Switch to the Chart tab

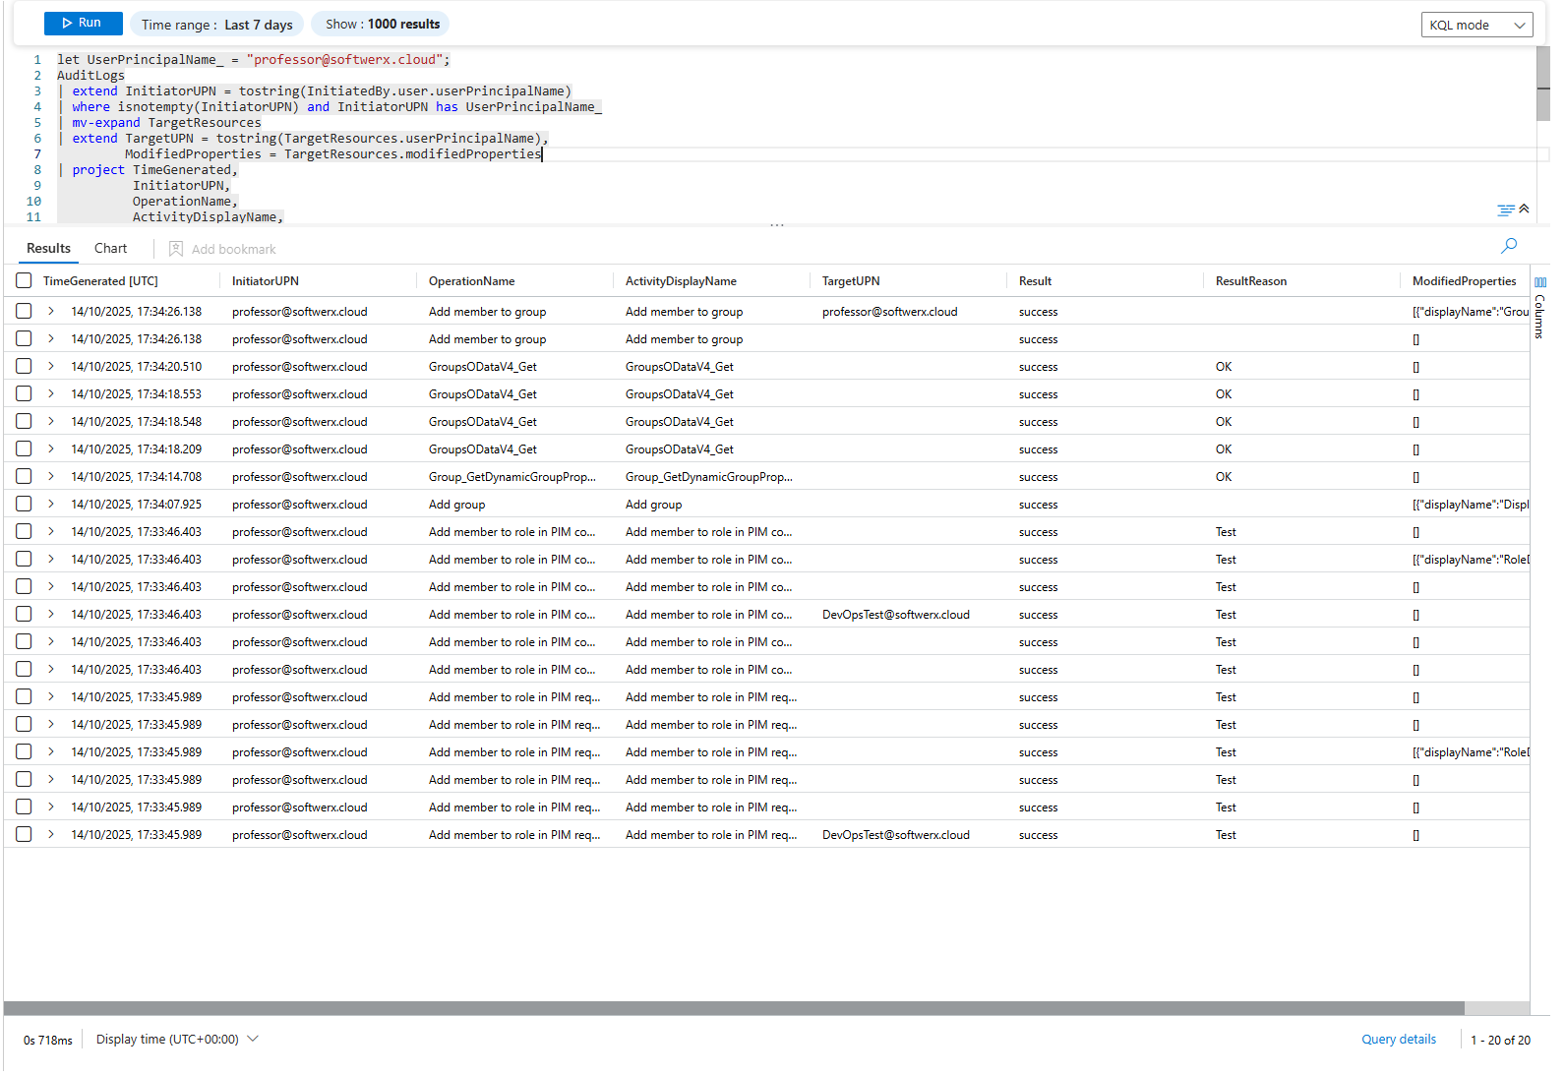(110, 249)
